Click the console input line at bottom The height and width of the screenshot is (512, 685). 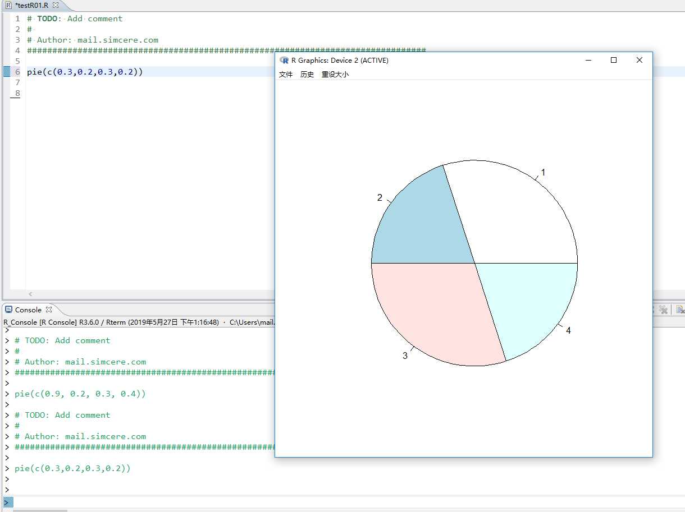[x=348, y=501]
